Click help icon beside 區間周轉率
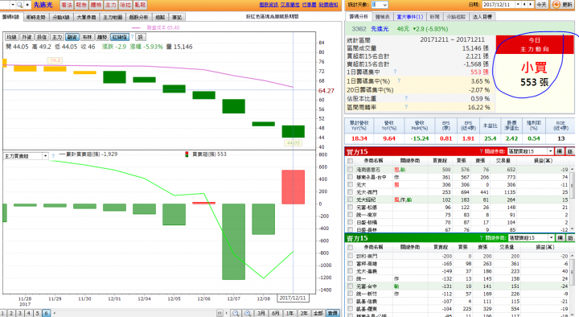 point(406,107)
